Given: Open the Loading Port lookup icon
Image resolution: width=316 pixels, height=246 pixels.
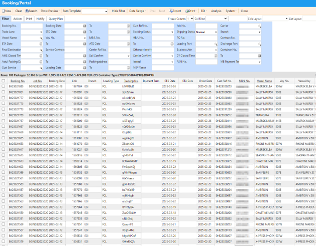Looking at the screenshot, I should click(x=216, y=44).
